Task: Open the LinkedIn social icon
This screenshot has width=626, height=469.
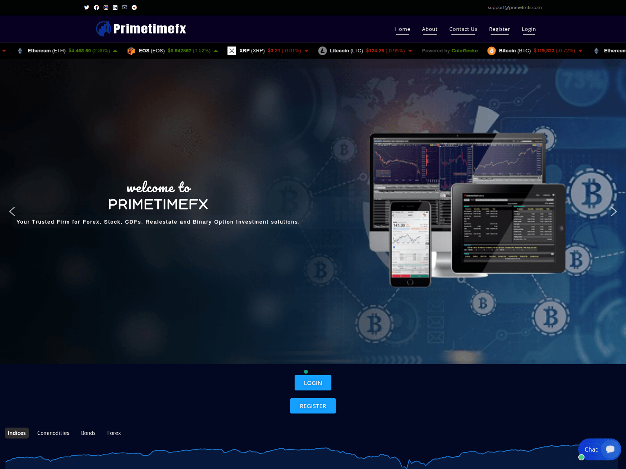Action: pyautogui.click(x=115, y=7)
